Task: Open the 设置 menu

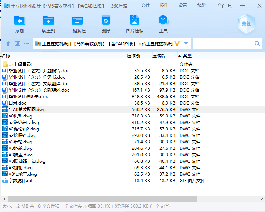Action: click(x=183, y=5)
